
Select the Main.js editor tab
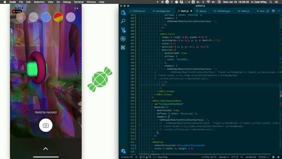(x=185, y=11)
